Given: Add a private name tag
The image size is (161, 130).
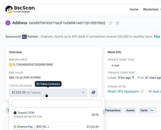Looking at the screenshot, I should point(115,66).
